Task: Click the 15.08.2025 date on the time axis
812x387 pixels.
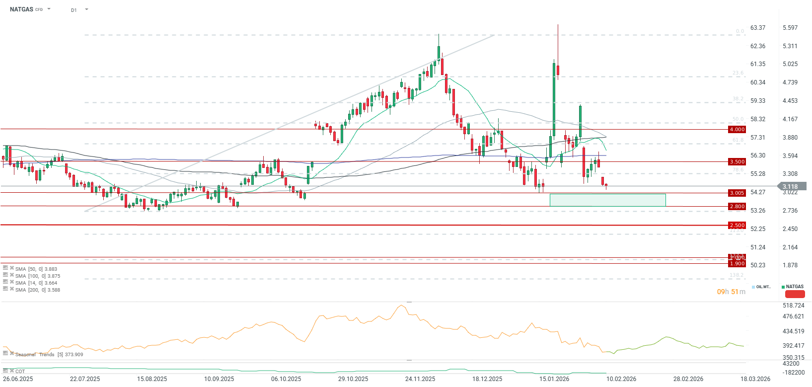Action: tap(152, 379)
